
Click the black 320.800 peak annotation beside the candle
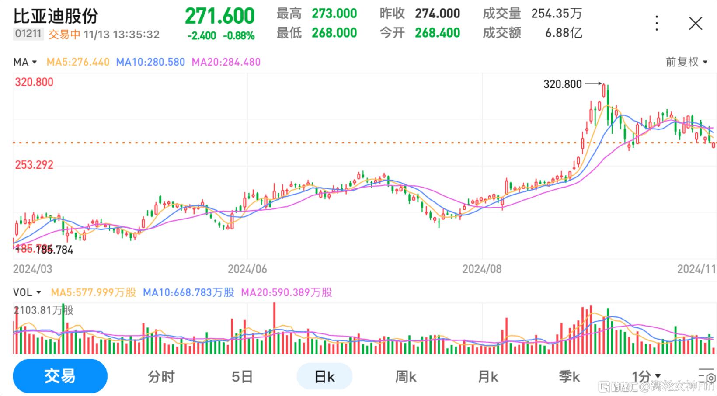(x=563, y=84)
